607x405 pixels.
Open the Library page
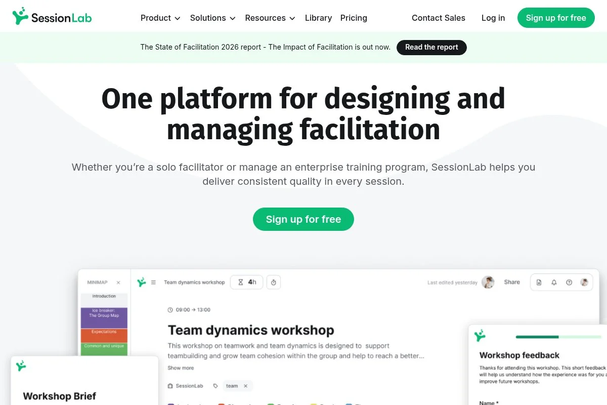click(318, 18)
